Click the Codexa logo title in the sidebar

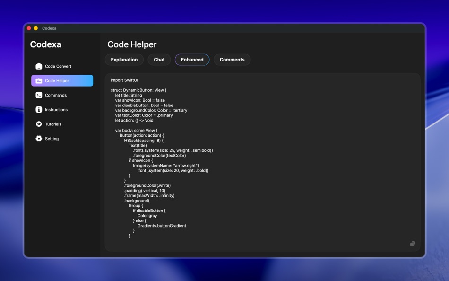tap(46, 44)
